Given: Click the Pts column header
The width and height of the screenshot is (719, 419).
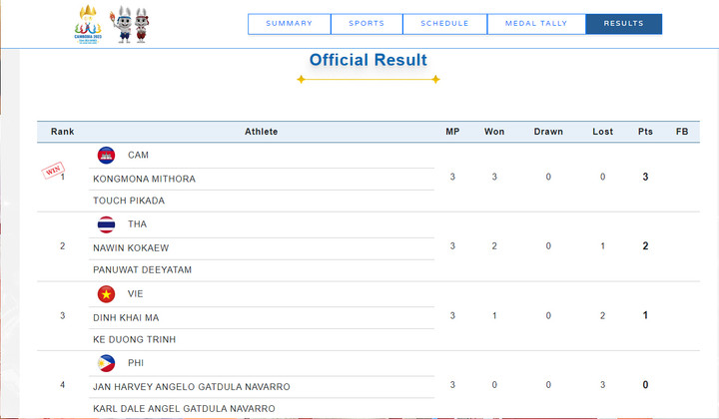Looking at the screenshot, I should pos(645,132).
